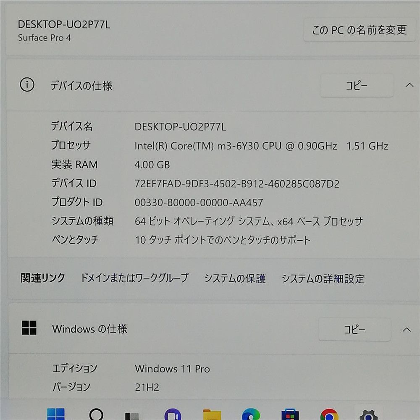The width and height of the screenshot is (420, 420).
Task: Open the purple Chat icon in taskbar
Action: (173, 414)
